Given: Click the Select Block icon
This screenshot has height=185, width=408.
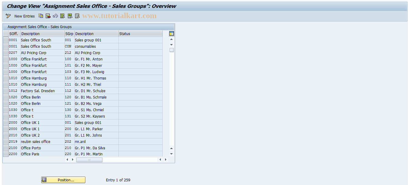Looking at the screenshot, I should (70, 16).
